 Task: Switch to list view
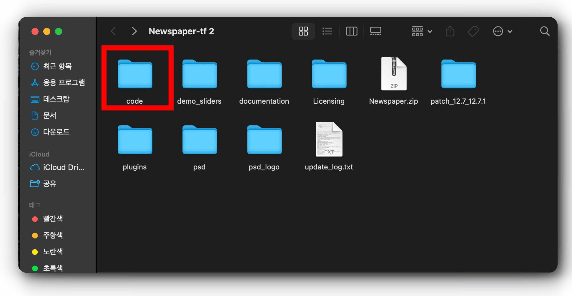[x=327, y=31]
